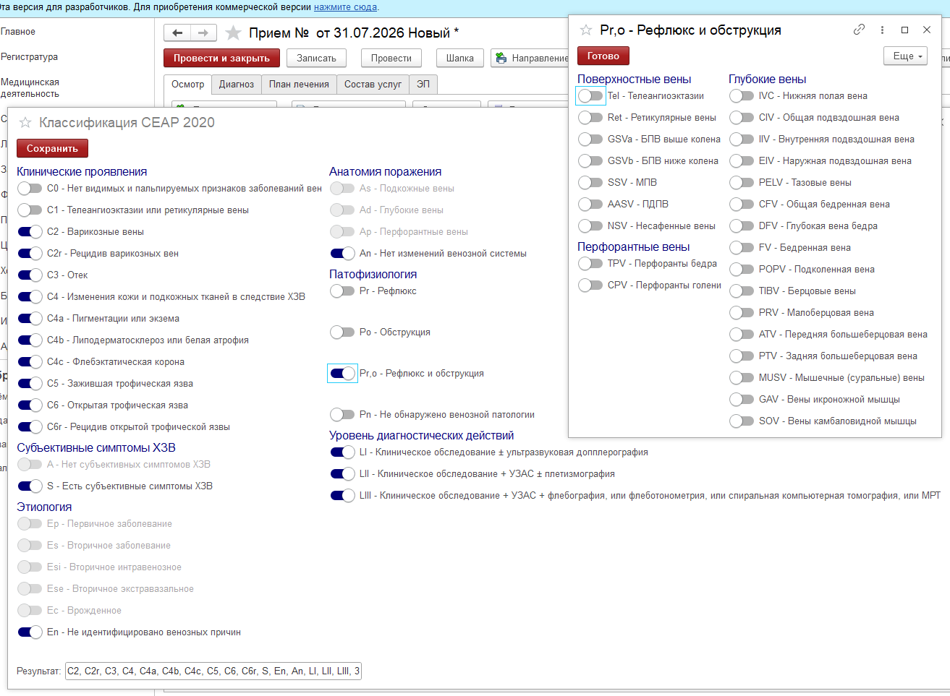Enable IVC - Нижняя полая вена switch
Image resolution: width=950 pixels, height=696 pixels.
coord(742,95)
